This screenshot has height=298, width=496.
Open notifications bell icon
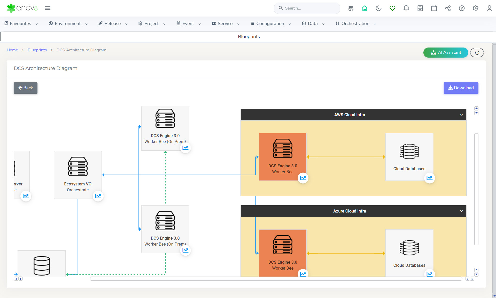406,8
